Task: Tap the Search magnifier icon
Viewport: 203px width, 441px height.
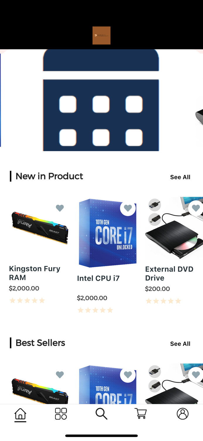Action: point(101,414)
